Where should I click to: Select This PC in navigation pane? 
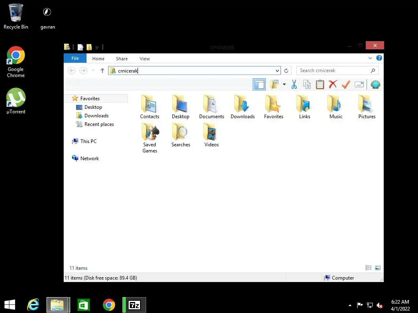(x=88, y=141)
